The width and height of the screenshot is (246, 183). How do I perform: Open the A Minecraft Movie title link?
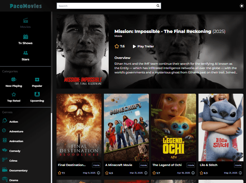[x=118, y=165]
